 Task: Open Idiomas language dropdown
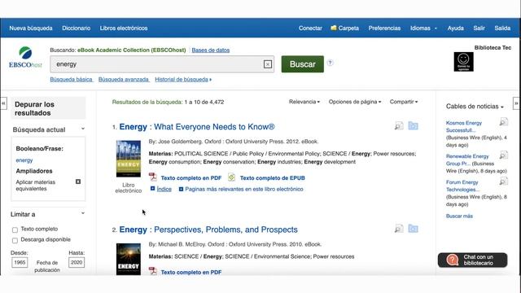click(x=423, y=28)
